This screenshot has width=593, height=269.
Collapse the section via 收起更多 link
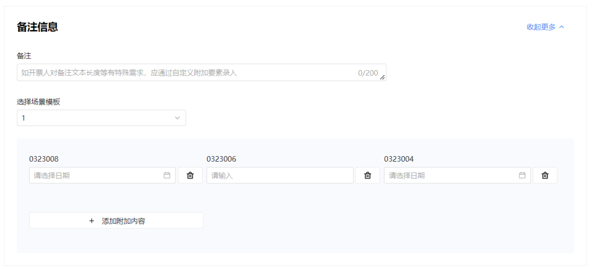[541, 27]
